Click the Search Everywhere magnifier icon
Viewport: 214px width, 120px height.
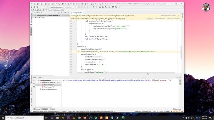pyautogui.click(x=116, y=7)
